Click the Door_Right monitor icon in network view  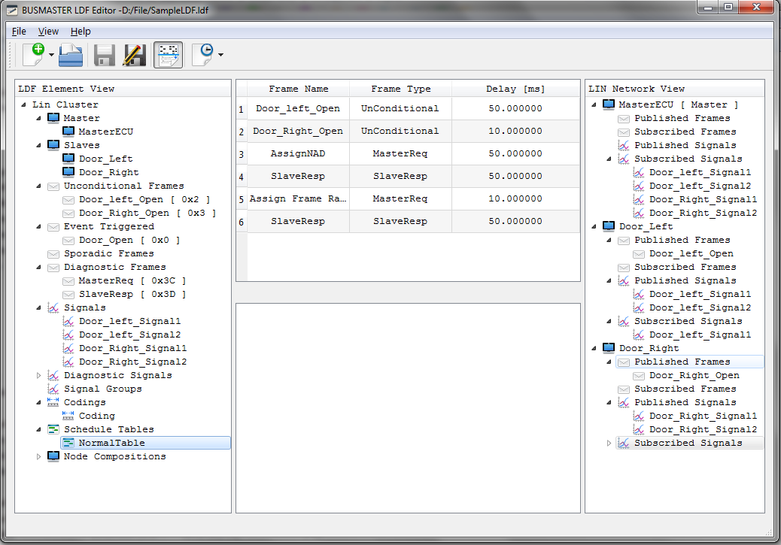point(609,347)
